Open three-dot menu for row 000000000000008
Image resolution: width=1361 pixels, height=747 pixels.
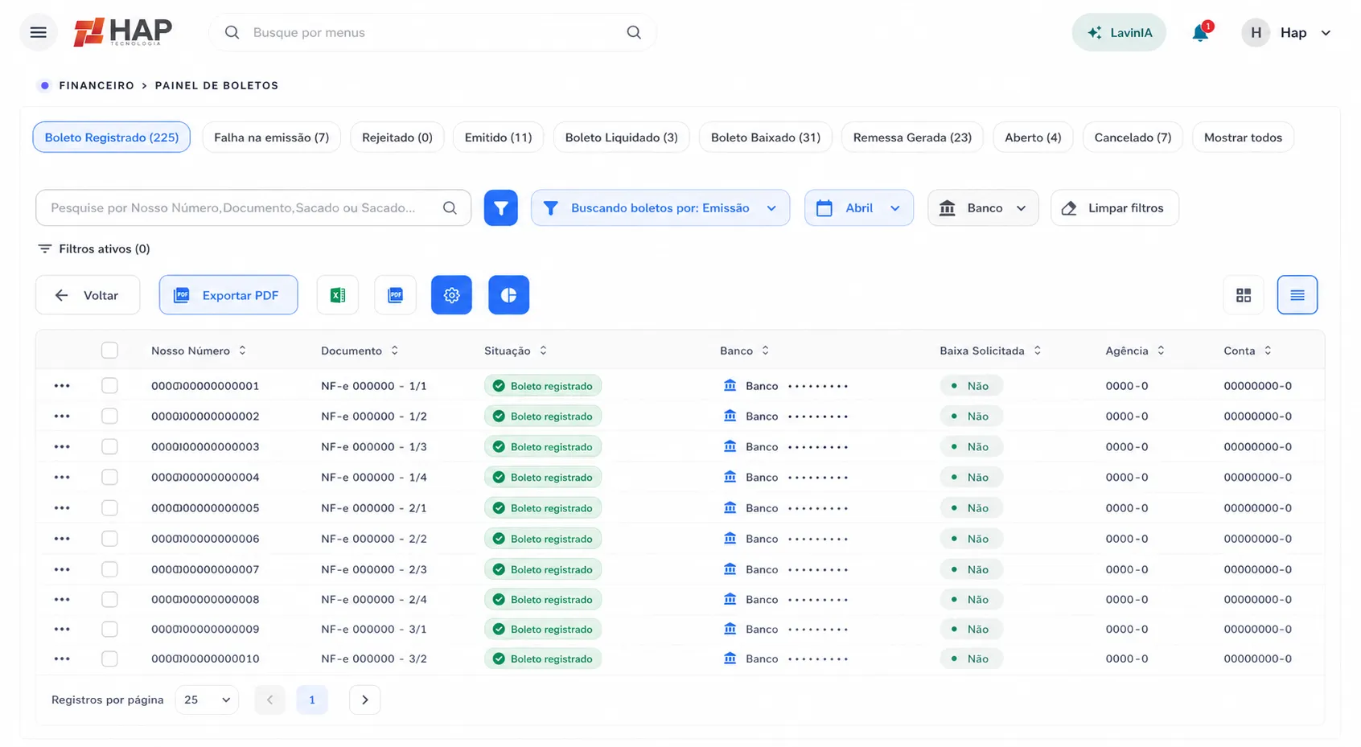62,599
